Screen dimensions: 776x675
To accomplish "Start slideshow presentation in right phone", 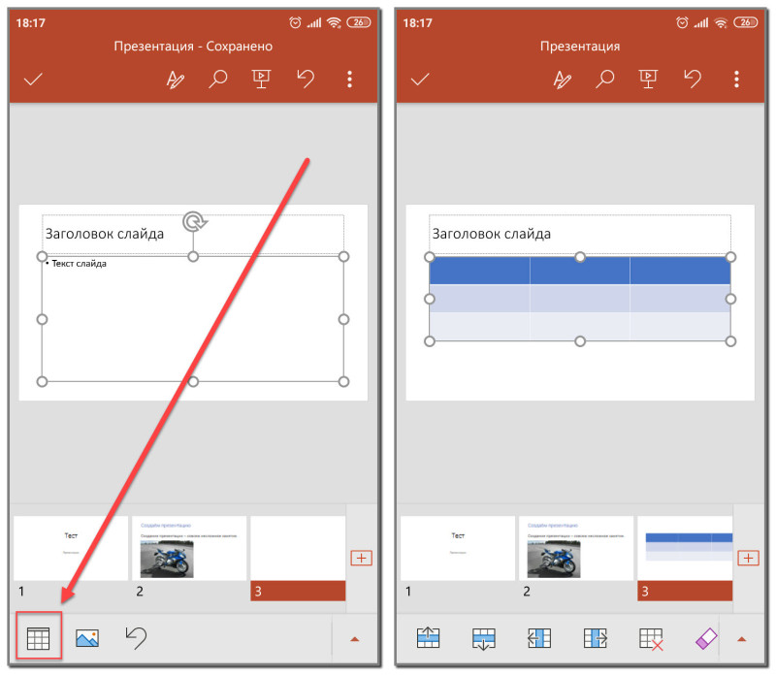I will coord(648,79).
